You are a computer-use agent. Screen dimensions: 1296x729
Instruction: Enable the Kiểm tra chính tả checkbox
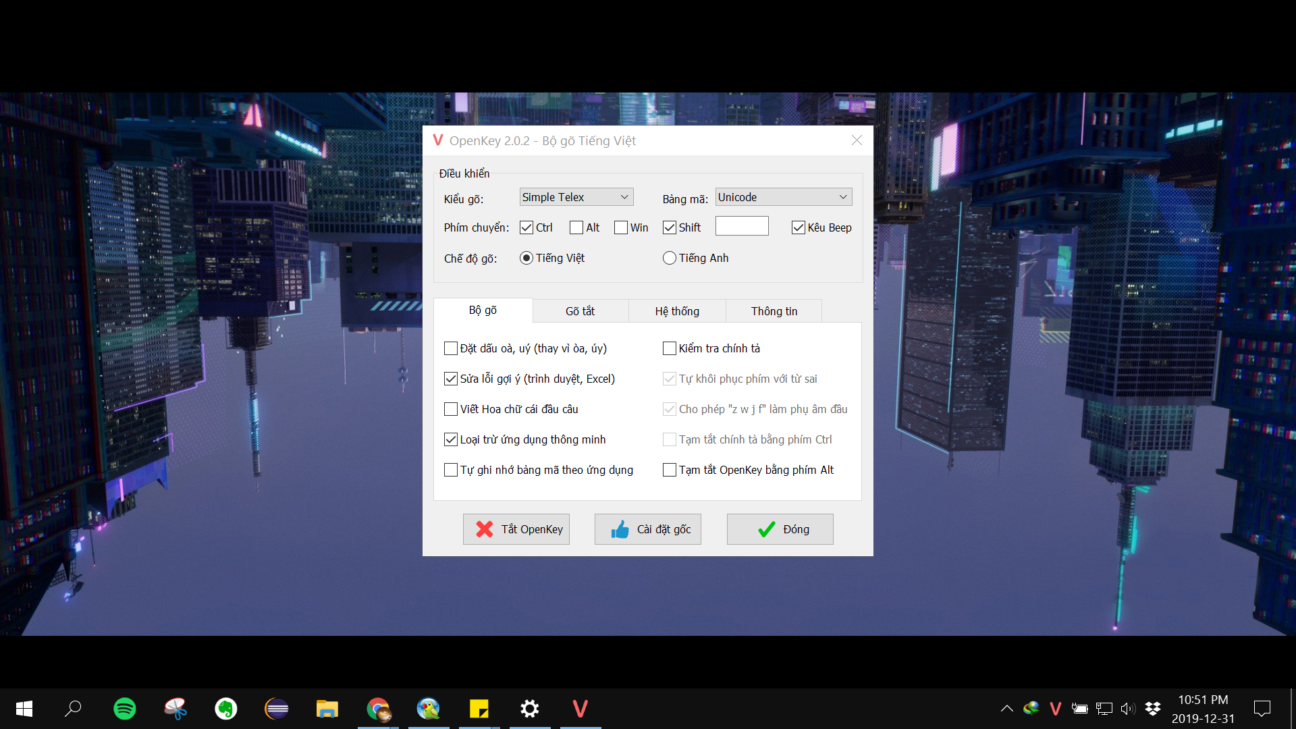pos(669,348)
